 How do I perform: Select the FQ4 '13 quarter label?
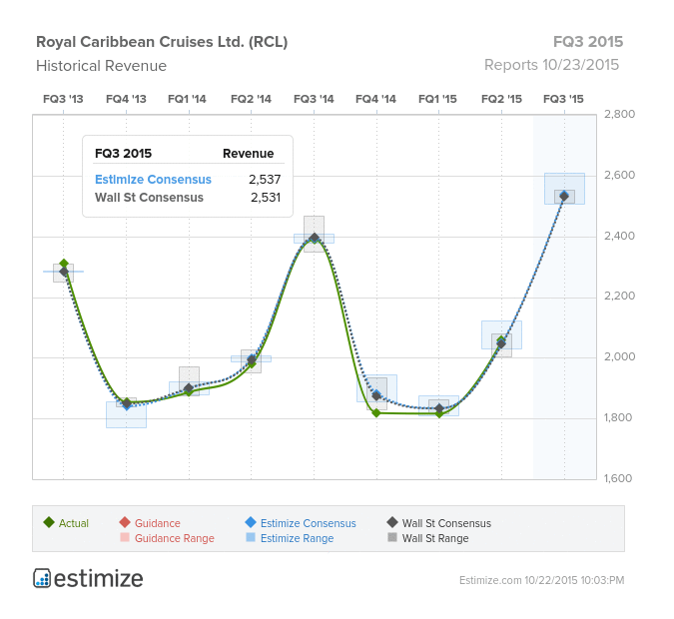[126, 99]
